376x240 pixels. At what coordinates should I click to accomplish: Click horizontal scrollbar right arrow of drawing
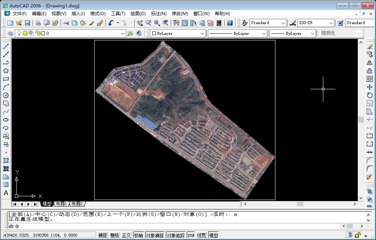(355, 204)
